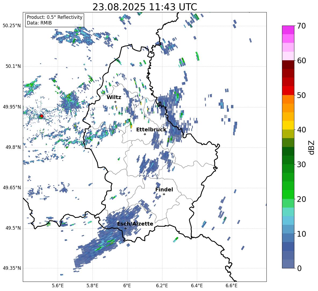Image resolution: width=318 pixels, height=291 pixels.
Task: Click the Findel city label
Action: [x=164, y=190]
